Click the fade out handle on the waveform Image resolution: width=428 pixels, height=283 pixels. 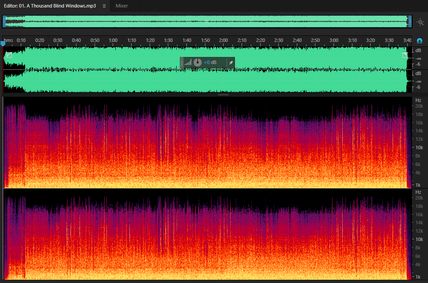coord(405,55)
